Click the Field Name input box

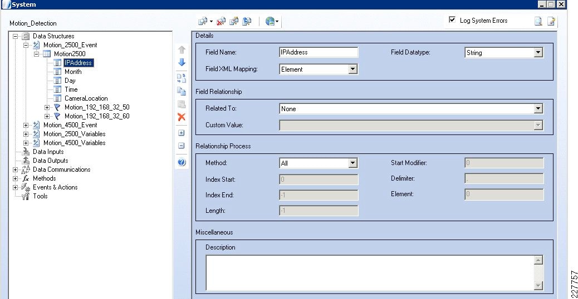(319, 52)
